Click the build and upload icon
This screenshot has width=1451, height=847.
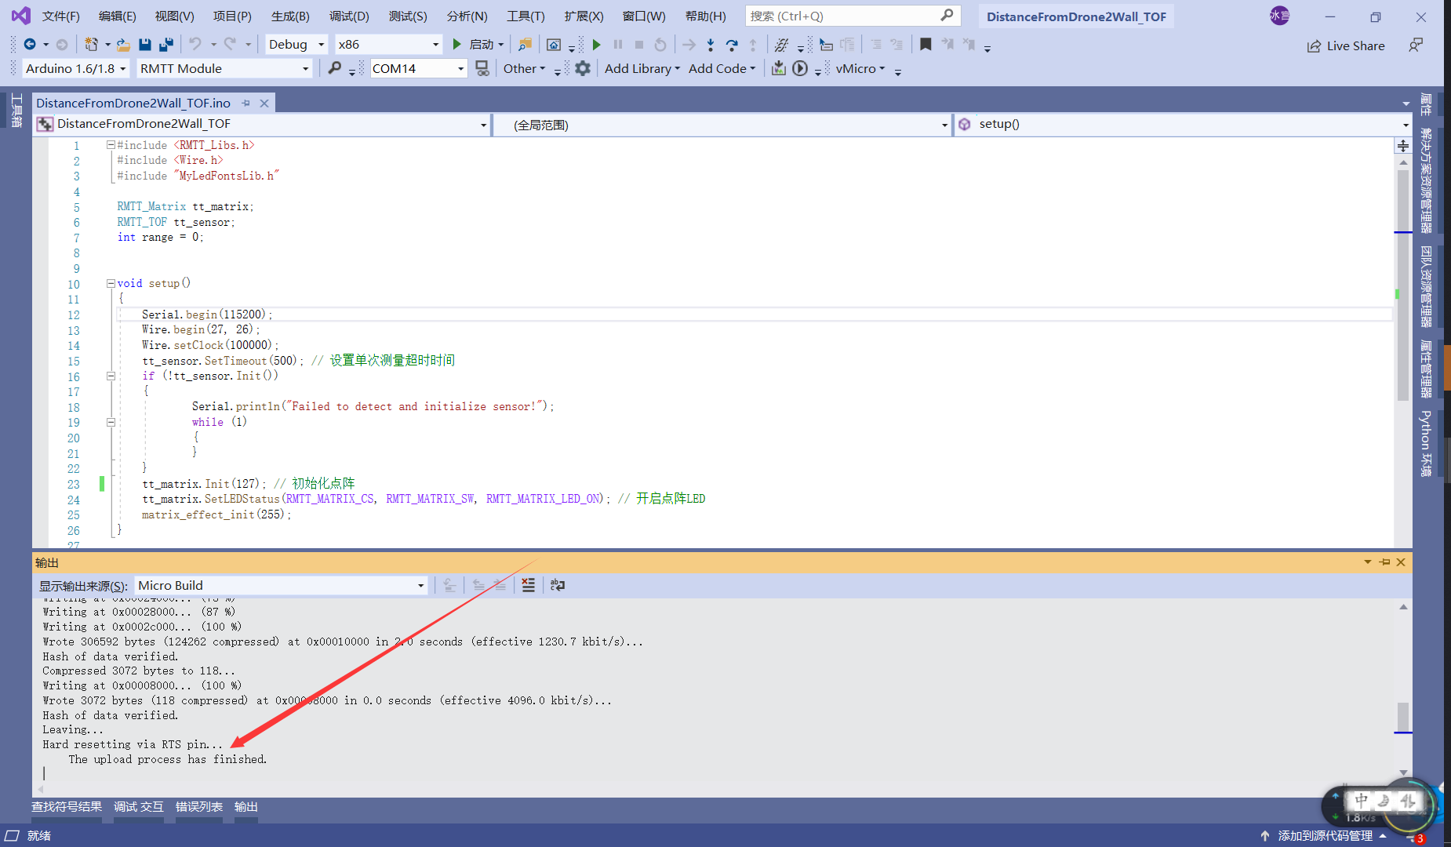click(x=778, y=68)
